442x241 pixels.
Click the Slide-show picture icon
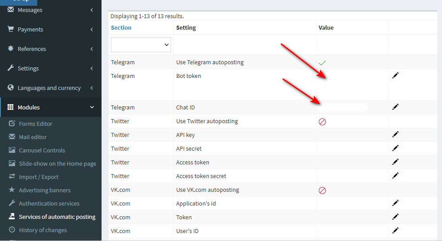click(x=12, y=163)
